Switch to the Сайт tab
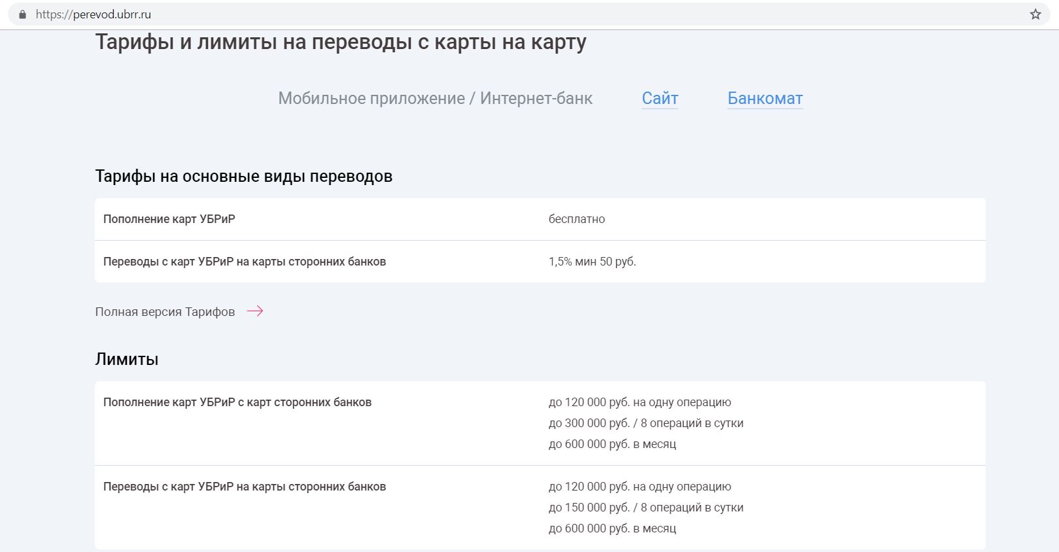Viewport: 1059px width, 552px height. pos(660,98)
